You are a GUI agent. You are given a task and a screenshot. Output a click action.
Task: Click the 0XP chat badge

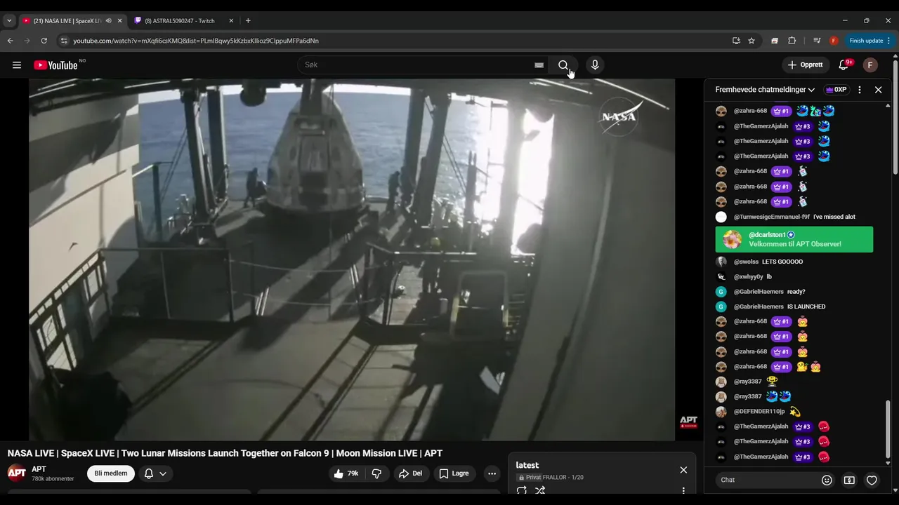[836, 90]
